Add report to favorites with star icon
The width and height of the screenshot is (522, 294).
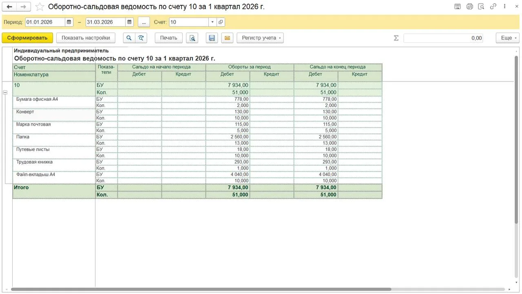point(40,7)
